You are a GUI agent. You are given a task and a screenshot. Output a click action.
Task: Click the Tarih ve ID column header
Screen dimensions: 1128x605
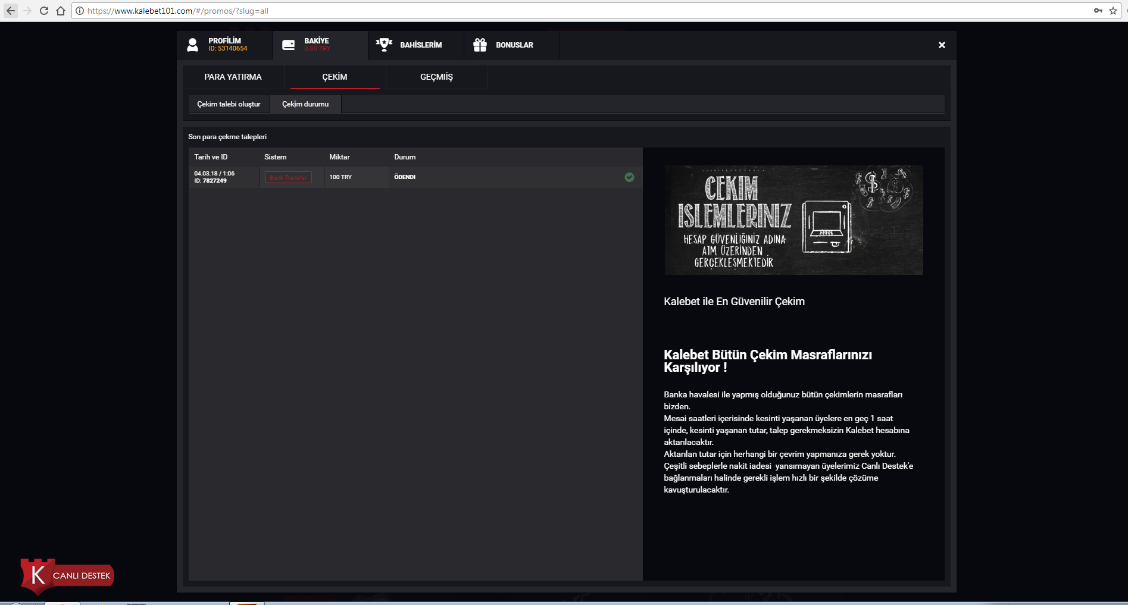click(211, 157)
